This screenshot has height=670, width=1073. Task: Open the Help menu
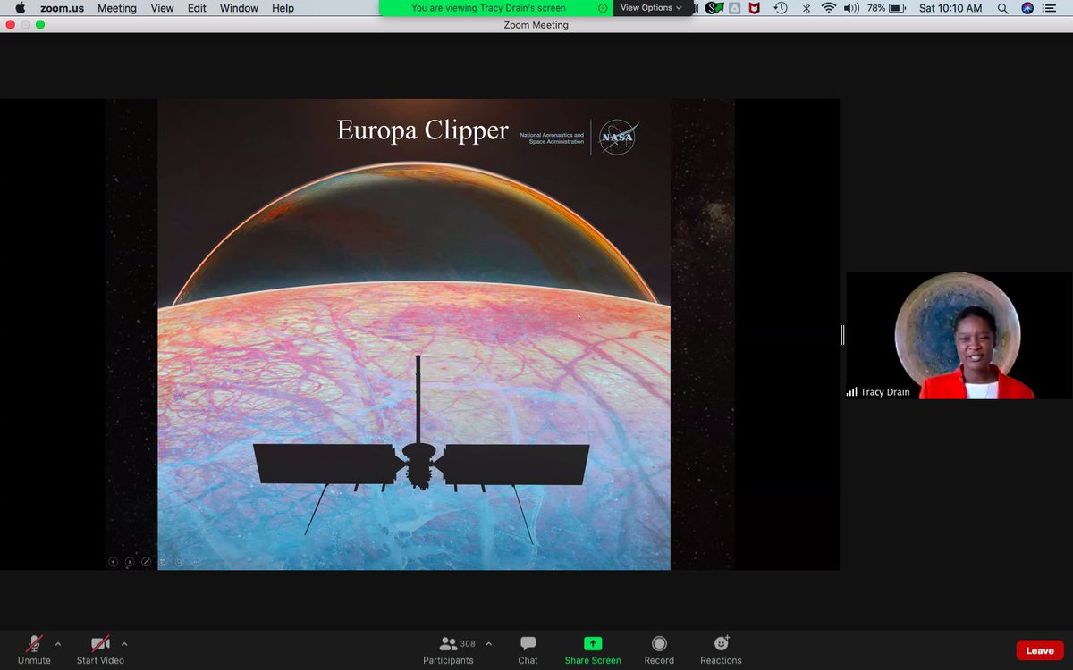(283, 8)
